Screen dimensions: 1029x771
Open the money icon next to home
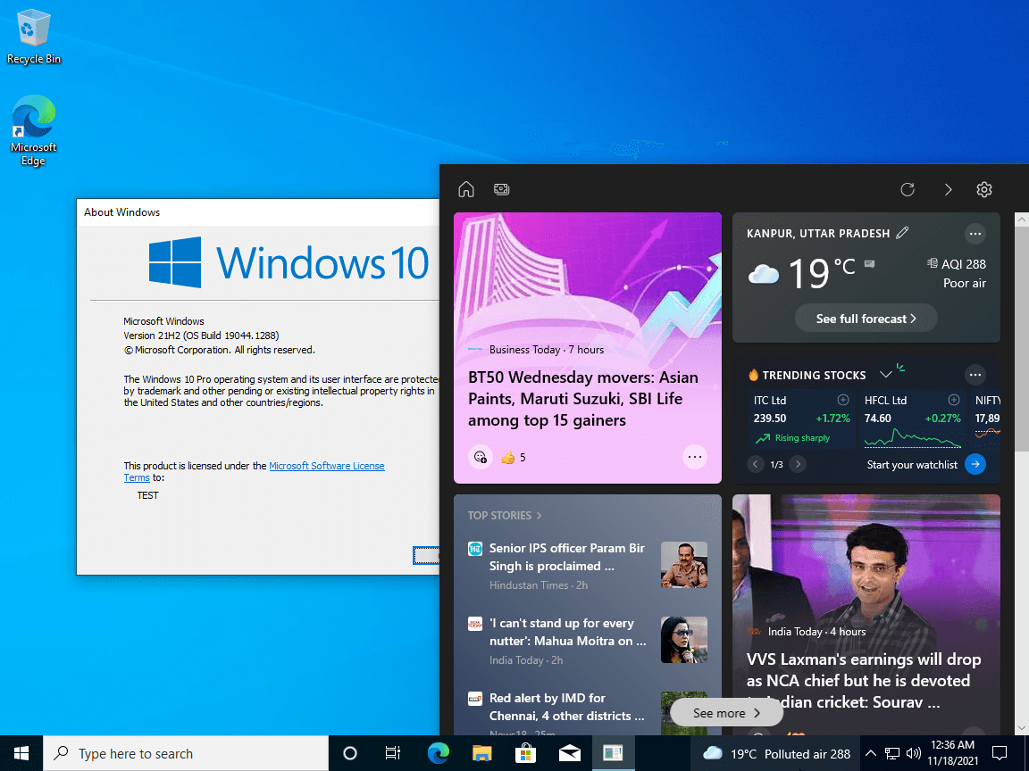tap(501, 189)
